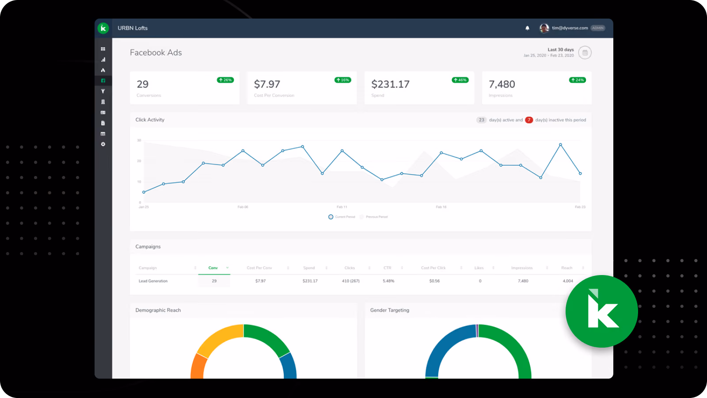Sort by the Campaign column arrows
Screen dimensions: 707x398
(x=195, y=268)
